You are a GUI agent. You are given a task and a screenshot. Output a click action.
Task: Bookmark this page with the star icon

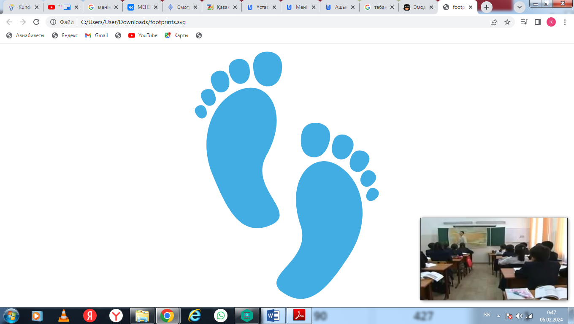[507, 22]
